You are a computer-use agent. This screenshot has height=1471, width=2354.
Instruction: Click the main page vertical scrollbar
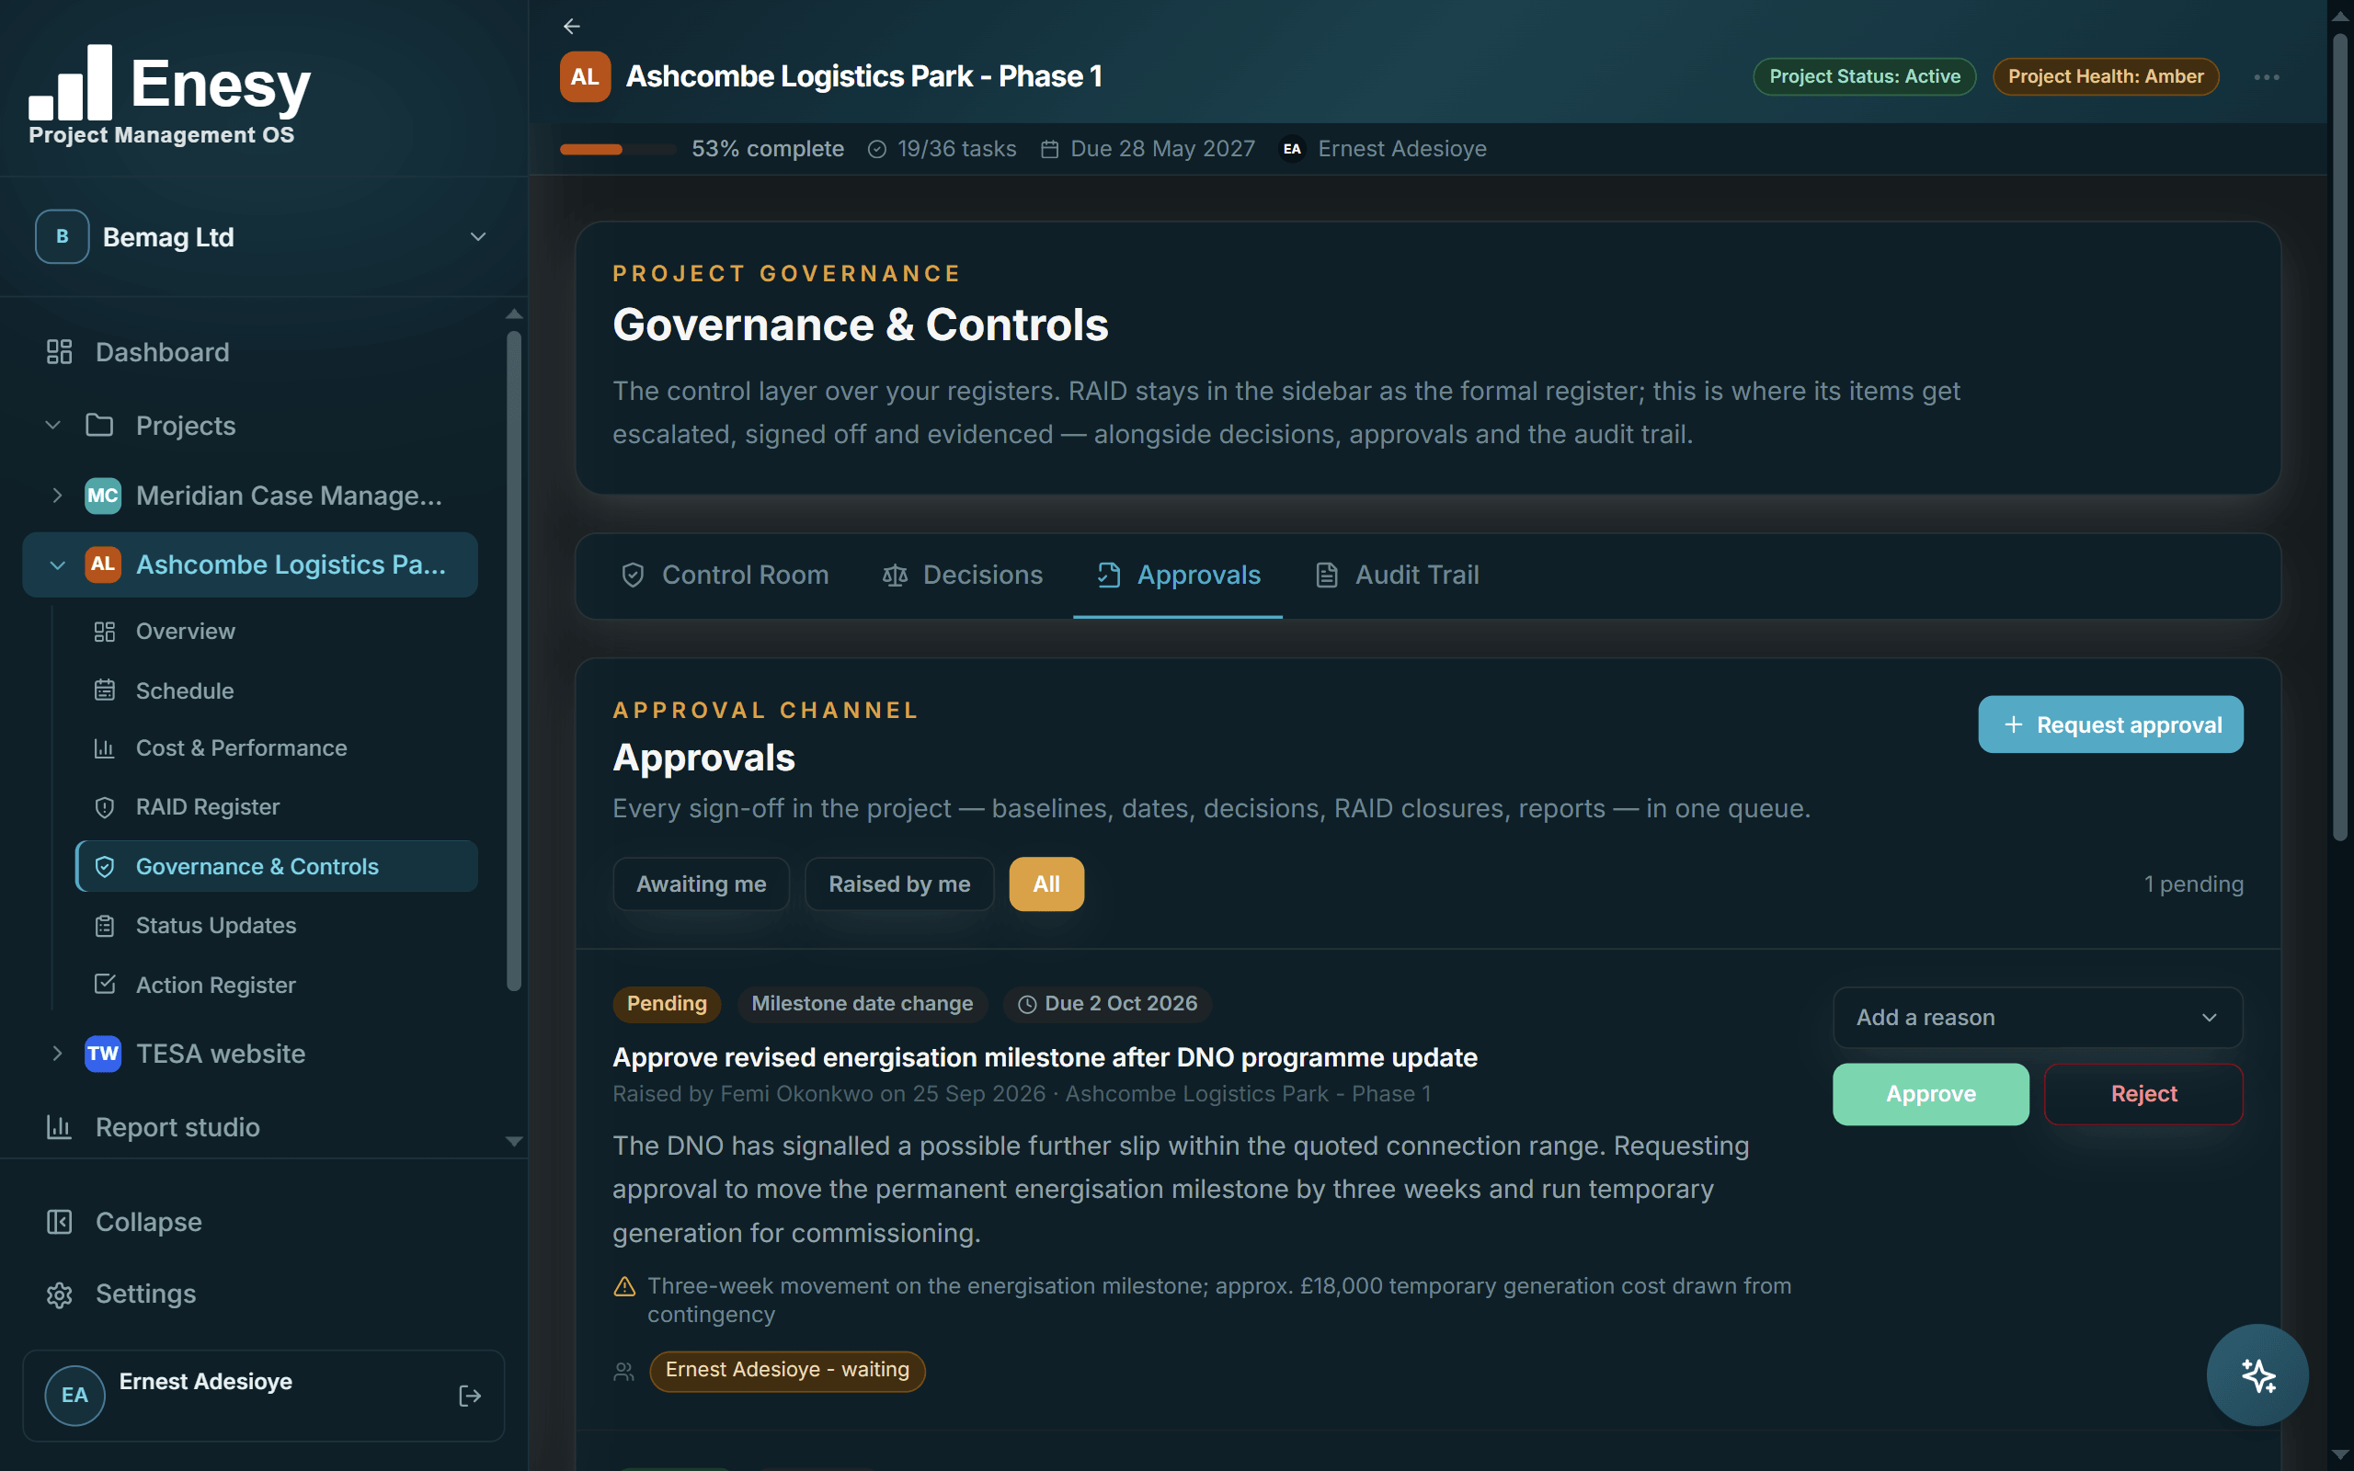(2340, 438)
